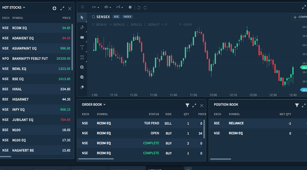Click the Compare button

tap(299, 17)
